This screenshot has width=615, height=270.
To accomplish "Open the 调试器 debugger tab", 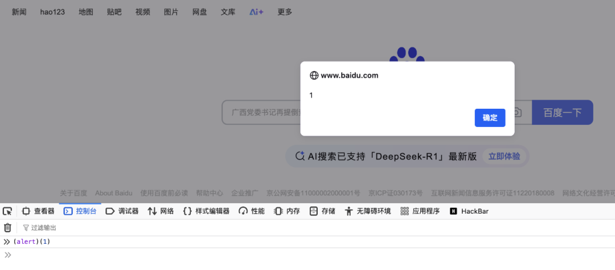I will [122, 211].
